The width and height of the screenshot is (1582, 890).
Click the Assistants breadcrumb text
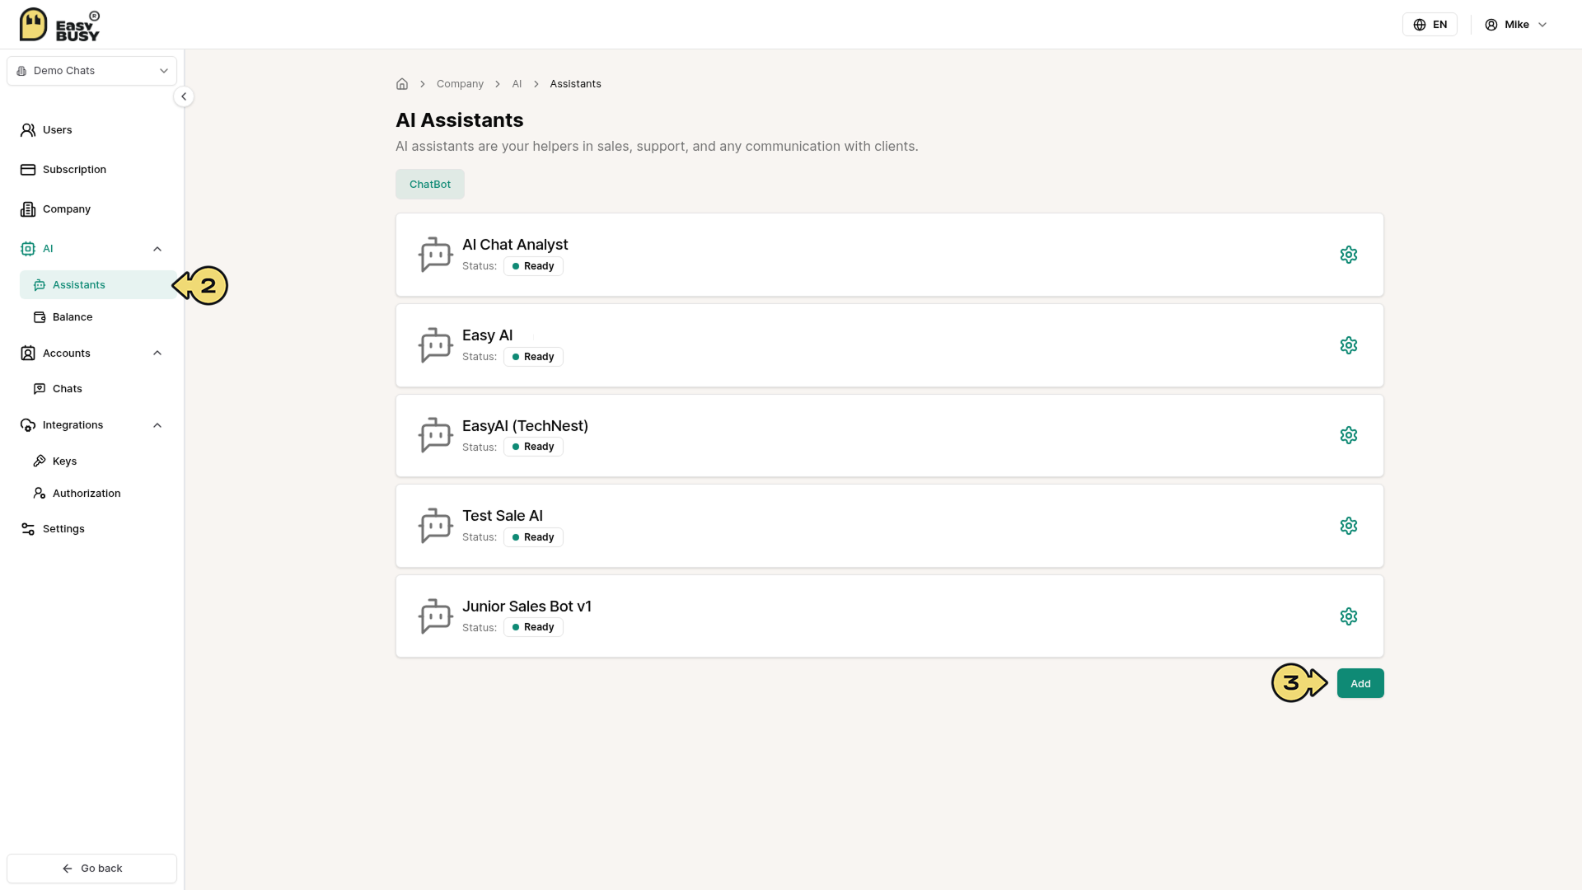point(575,84)
